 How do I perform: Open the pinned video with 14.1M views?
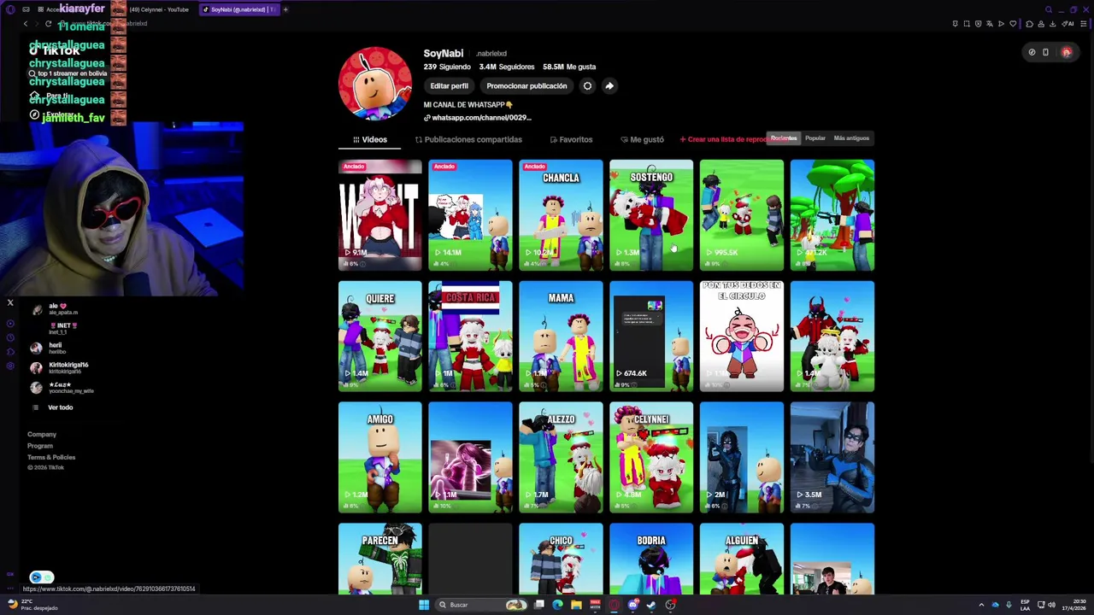[470, 215]
